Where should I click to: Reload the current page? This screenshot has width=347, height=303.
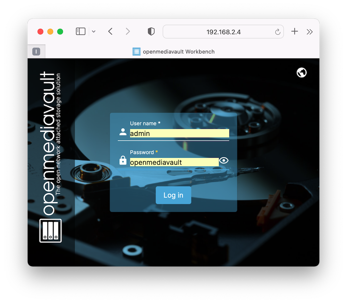278,32
